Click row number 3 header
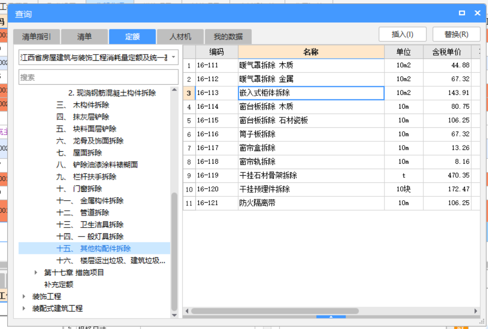Image resolution: width=488 pixels, height=329 pixels. 189,93
